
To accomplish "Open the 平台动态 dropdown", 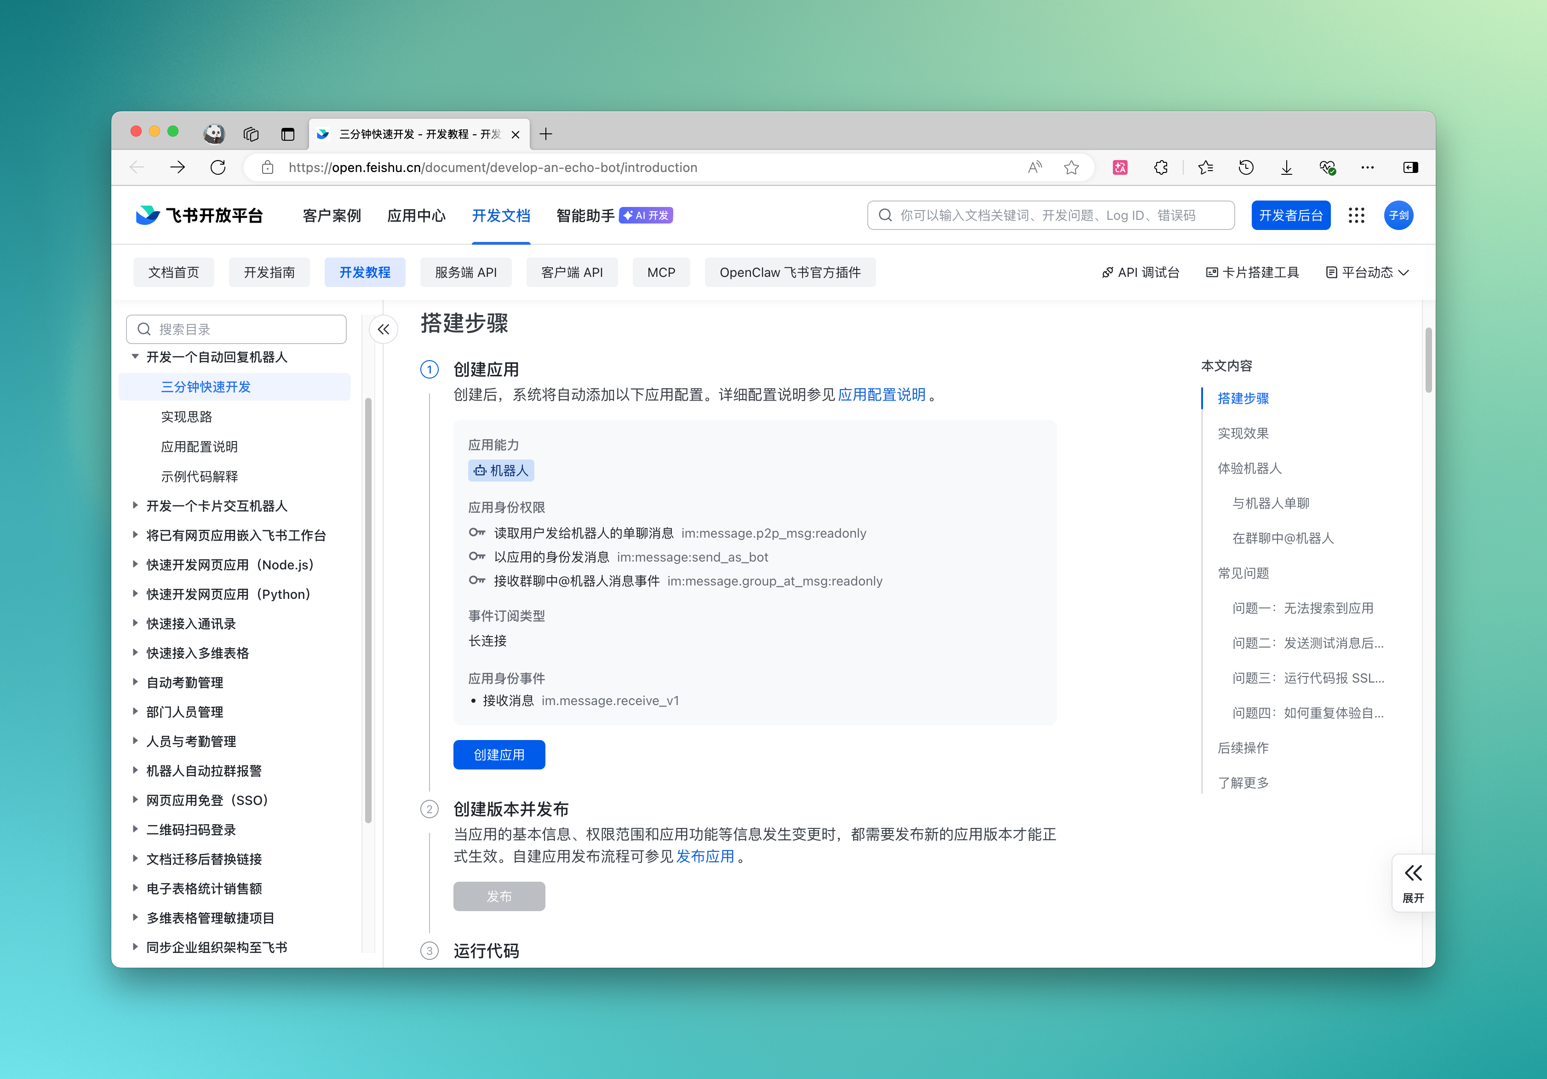I will point(1366,272).
